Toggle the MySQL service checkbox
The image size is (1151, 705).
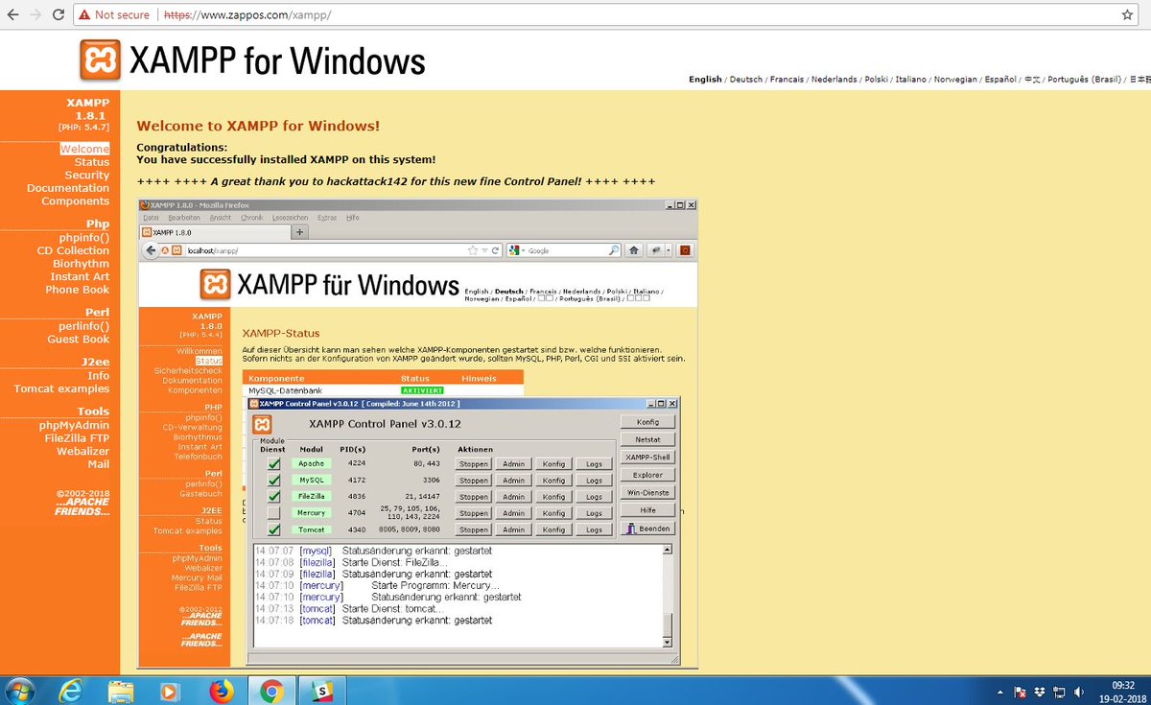coord(274,481)
